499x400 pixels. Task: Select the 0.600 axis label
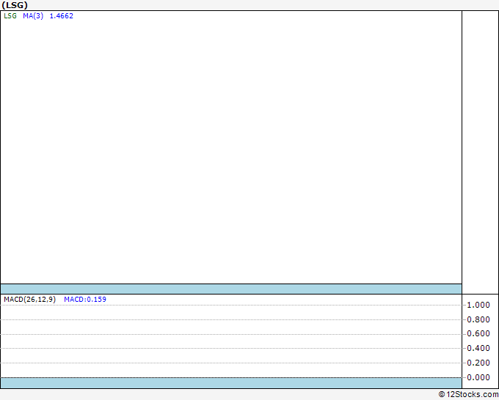(478, 334)
